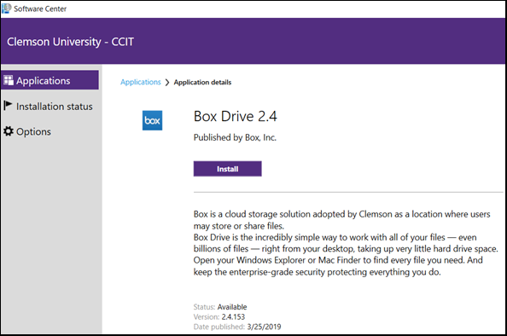This screenshot has width=507, height=336.
Task: Click the Software Center title bar icon
Action: pos(6,9)
